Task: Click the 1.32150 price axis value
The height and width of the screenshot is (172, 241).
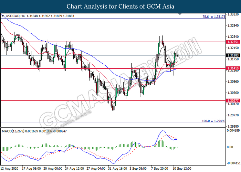Action: pos(233,48)
